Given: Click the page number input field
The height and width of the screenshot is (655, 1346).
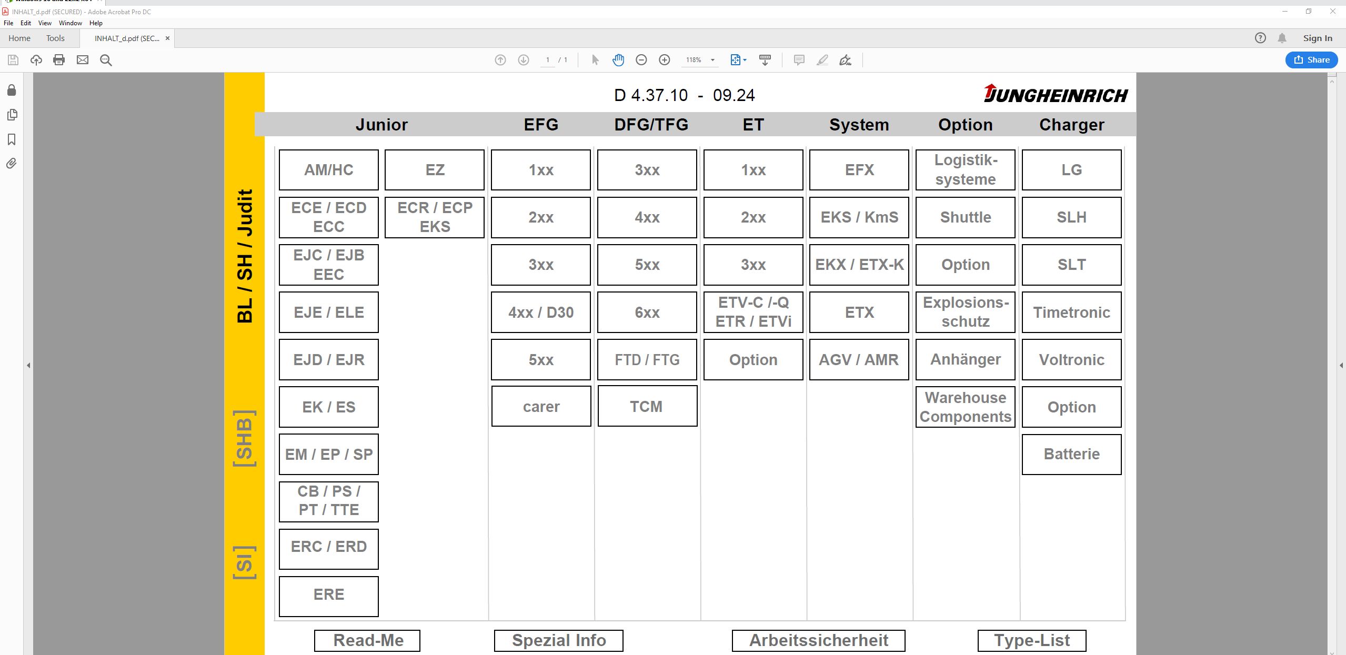Looking at the screenshot, I should click(x=548, y=60).
